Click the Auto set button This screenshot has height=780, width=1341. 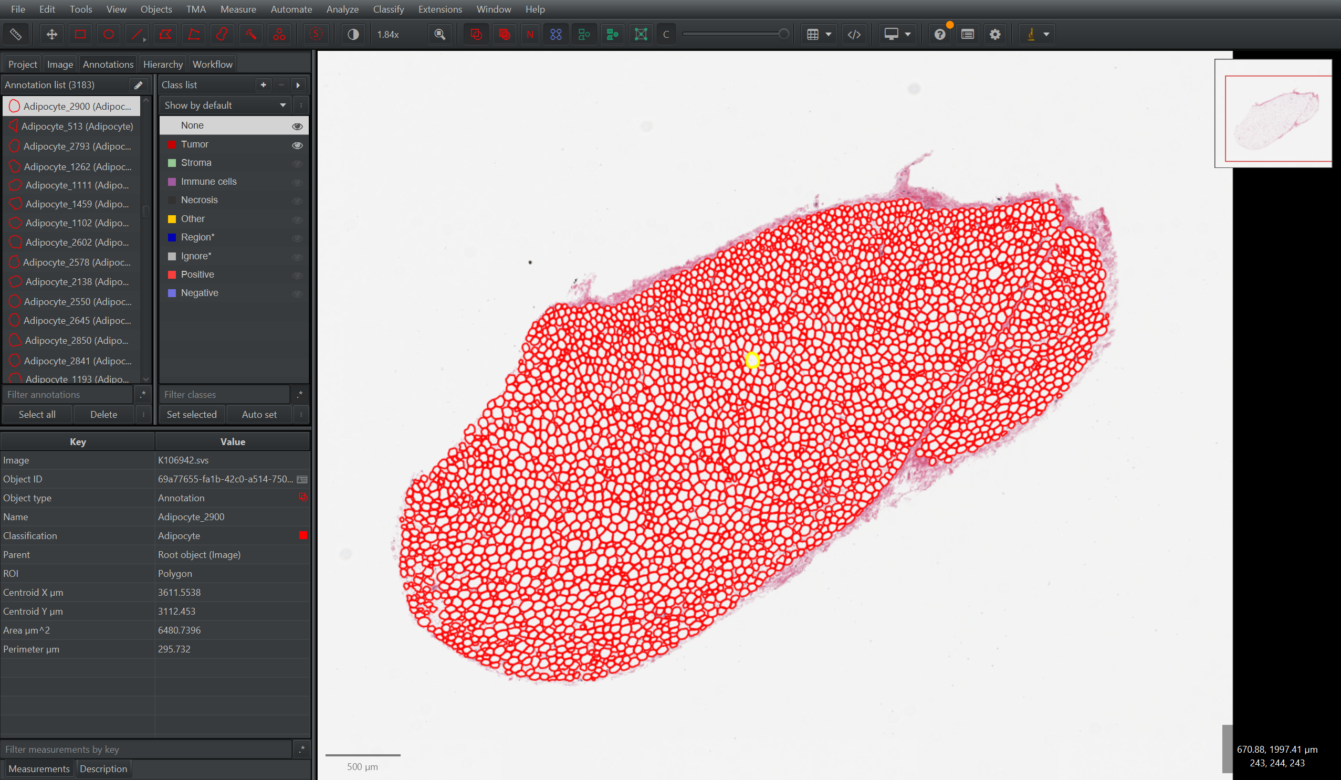(x=259, y=415)
